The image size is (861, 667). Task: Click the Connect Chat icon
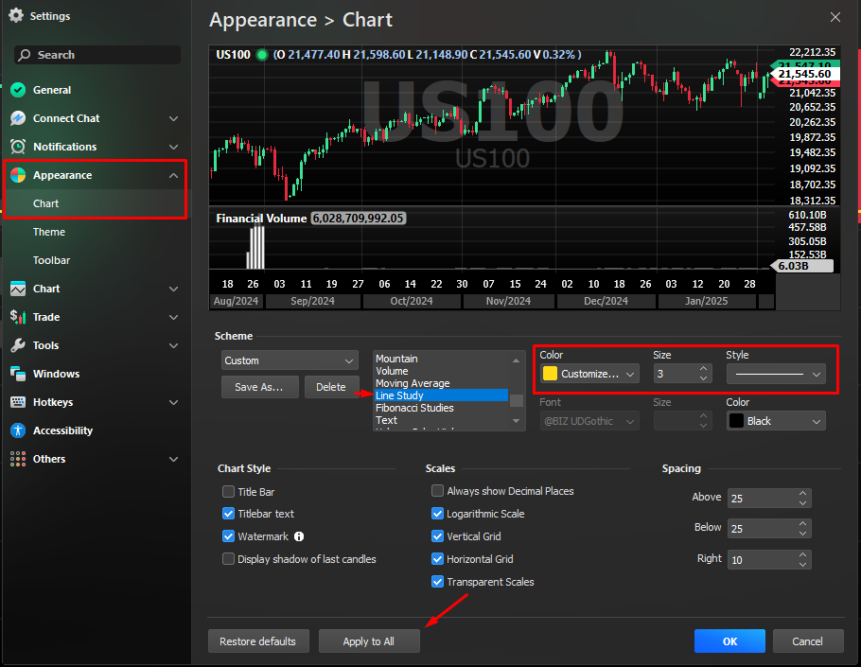[18, 118]
